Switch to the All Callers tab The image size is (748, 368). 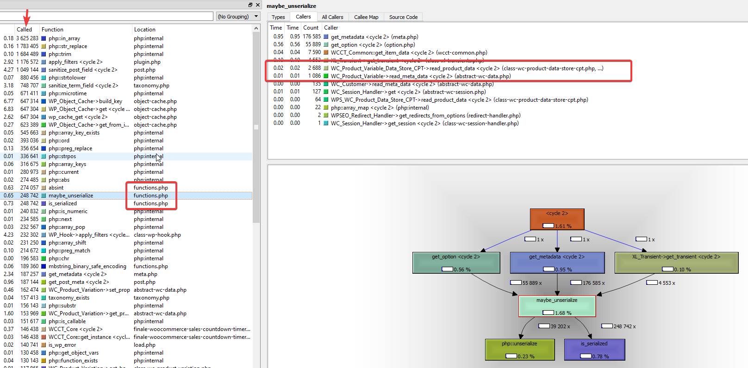click(332, 17)
